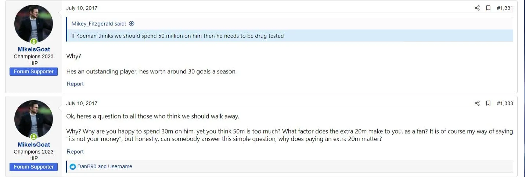Click the Forum Supporter badge in the first post
Screen dimensions: 525x177
[x=34, y=72]
